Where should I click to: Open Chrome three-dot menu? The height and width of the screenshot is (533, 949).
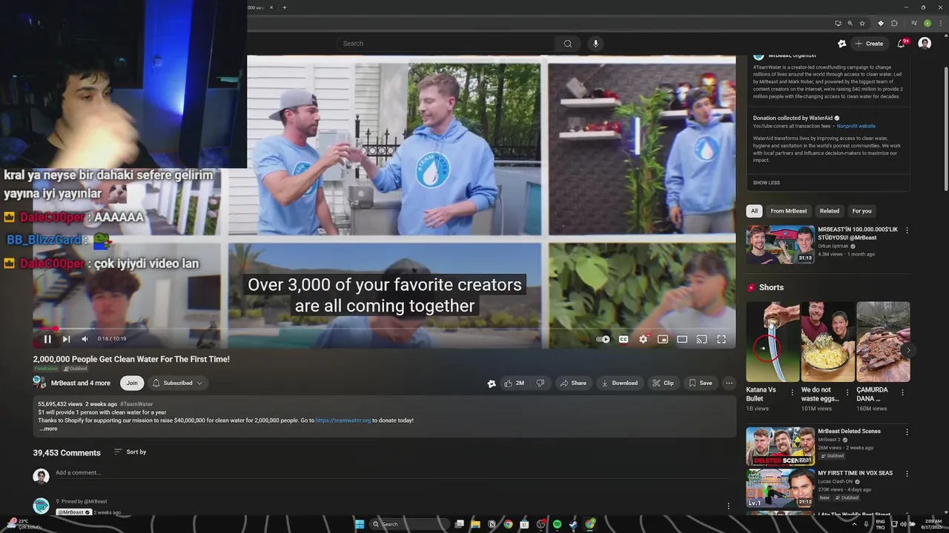coord(942,23)
